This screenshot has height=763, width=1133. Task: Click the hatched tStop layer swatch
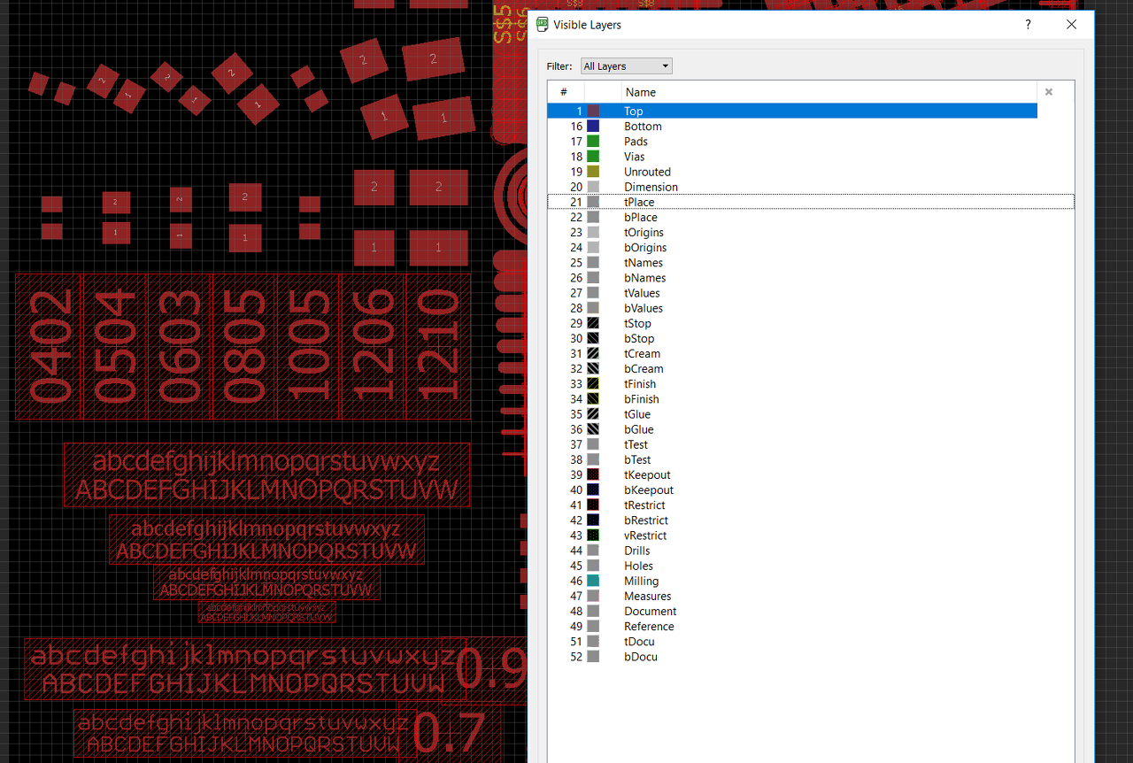pyautogui.click(x=593, y=323)
